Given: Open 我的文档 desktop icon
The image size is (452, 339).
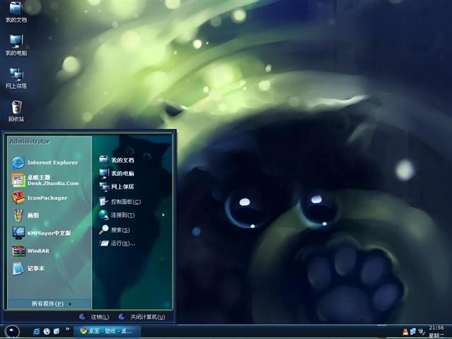Looking at the screenshot, I should pyautogui.click(x=16, y=12).
